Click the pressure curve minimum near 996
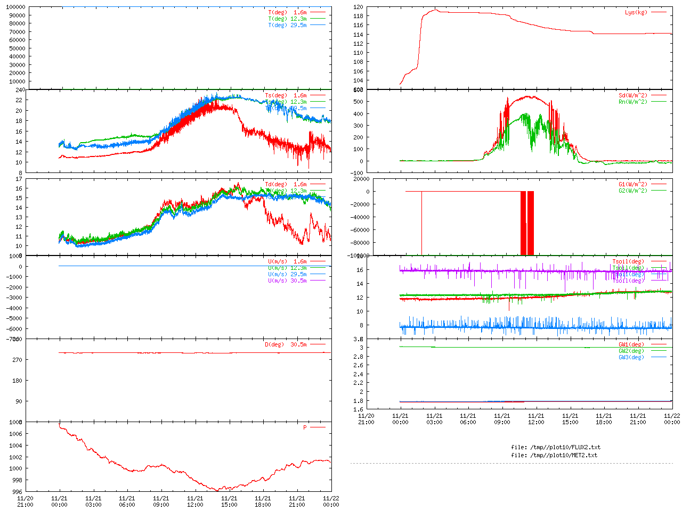This screenshot has height=511, width=682. (217, 490)
